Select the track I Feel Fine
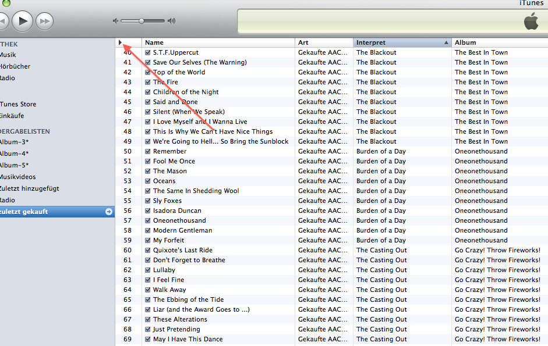 [x=168, y=280]
